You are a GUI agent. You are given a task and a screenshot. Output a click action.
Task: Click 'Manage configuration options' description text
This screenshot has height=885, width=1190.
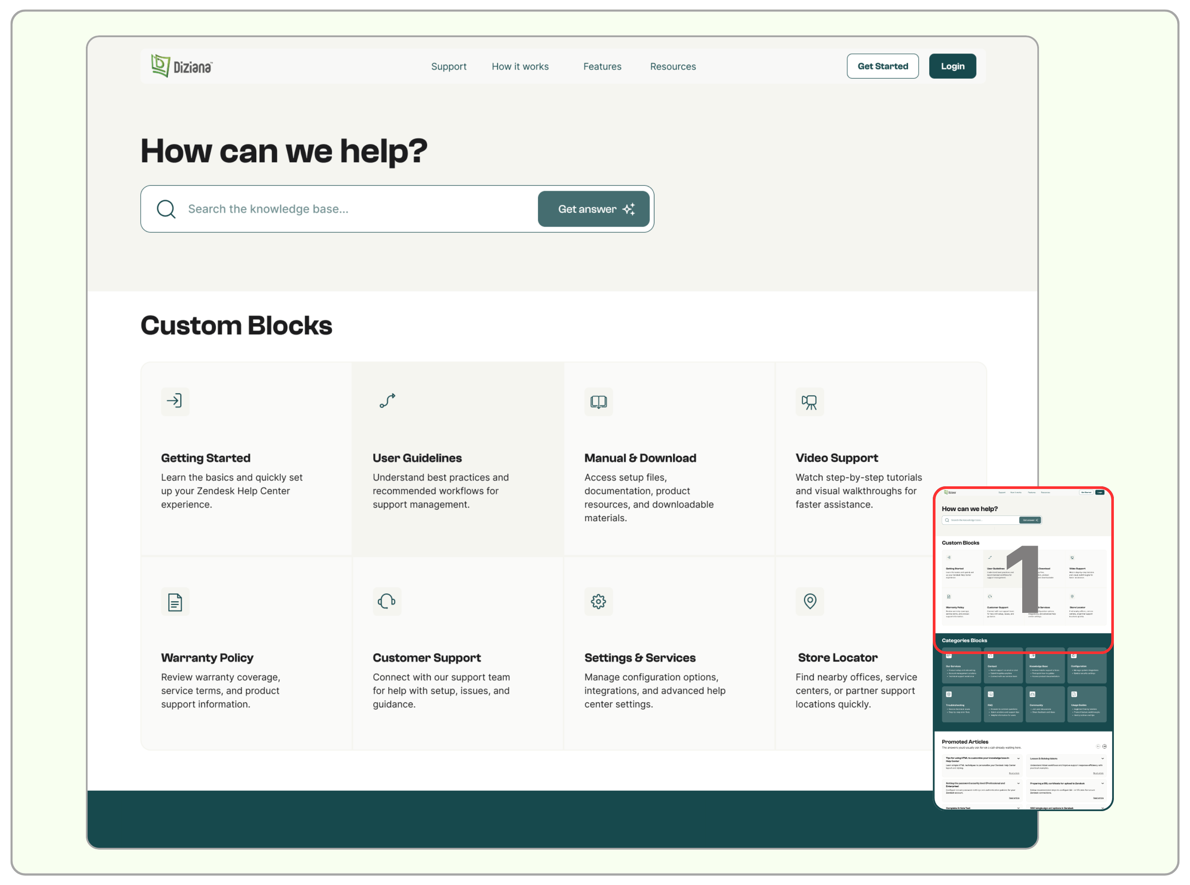coord(654,691)
